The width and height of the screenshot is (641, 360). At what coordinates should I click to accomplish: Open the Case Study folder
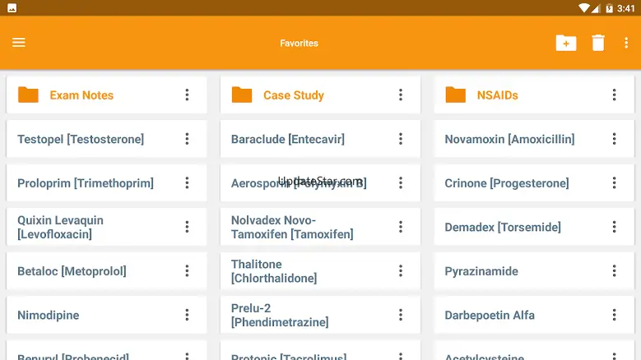(320, 95)
